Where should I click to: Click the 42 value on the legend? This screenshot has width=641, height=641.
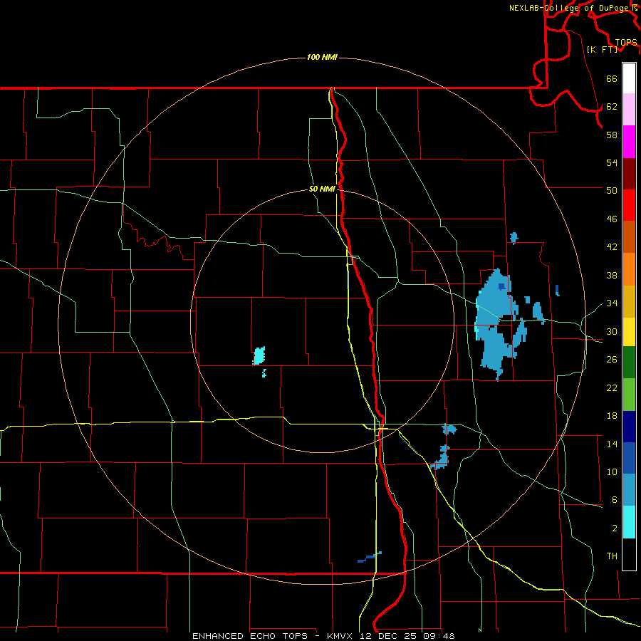[x=612, y=247]
